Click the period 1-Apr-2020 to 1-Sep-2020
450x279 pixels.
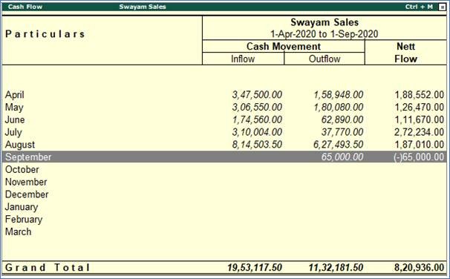click(x=325, y=34)
